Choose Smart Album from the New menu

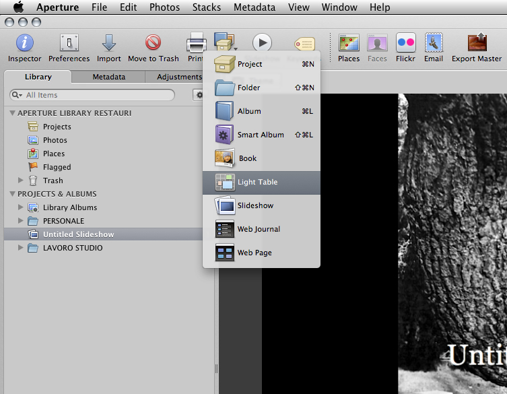tap(261, 135)
